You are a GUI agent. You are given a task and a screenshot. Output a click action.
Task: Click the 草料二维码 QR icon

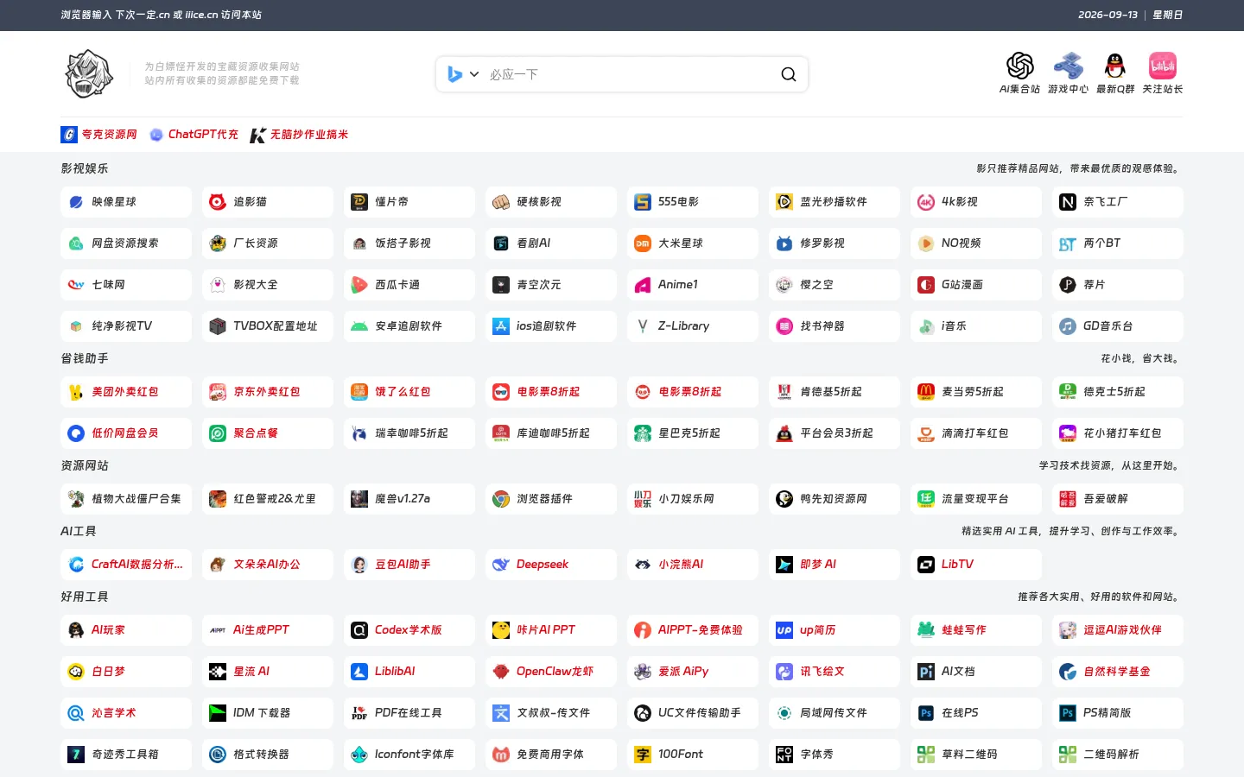tap(926, 755)
